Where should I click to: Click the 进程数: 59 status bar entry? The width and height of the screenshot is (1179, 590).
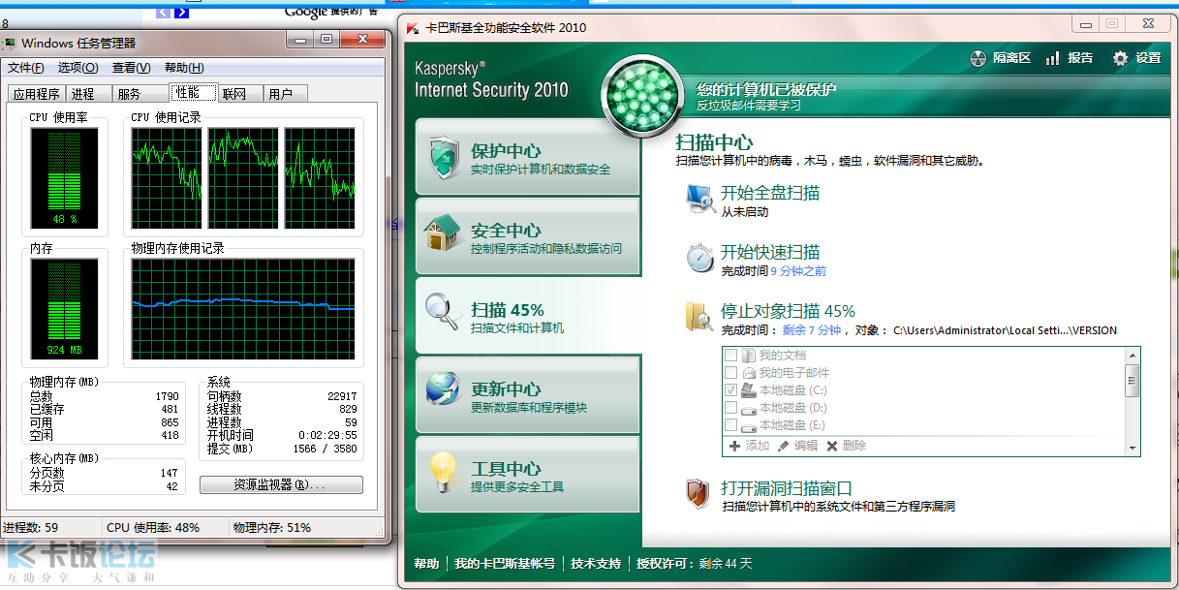coord(31,528)
